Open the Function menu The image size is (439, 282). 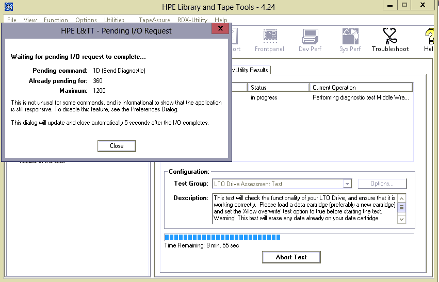[x=56, y=20]
